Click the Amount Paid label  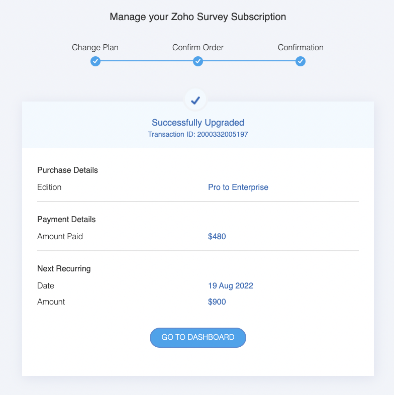pyautogui.click(x=60, y=237)
